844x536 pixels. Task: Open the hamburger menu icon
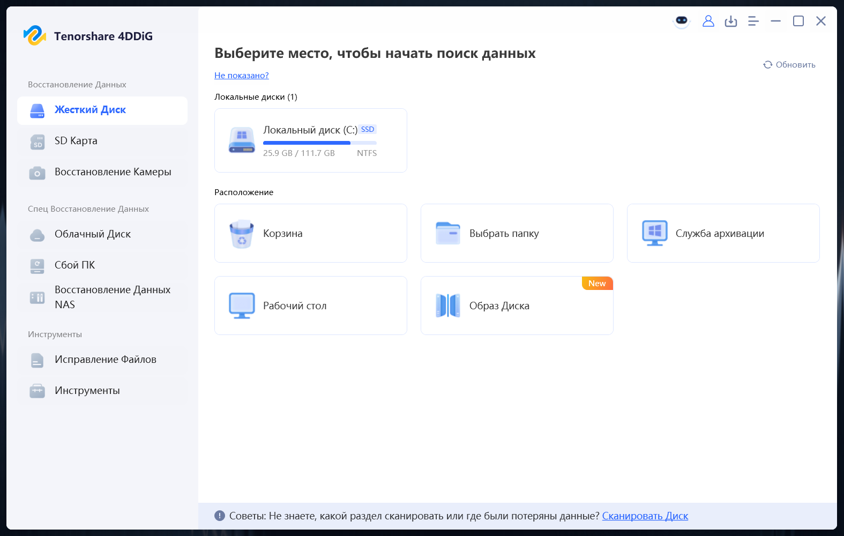pyautogui.click(x=753, y=21)
